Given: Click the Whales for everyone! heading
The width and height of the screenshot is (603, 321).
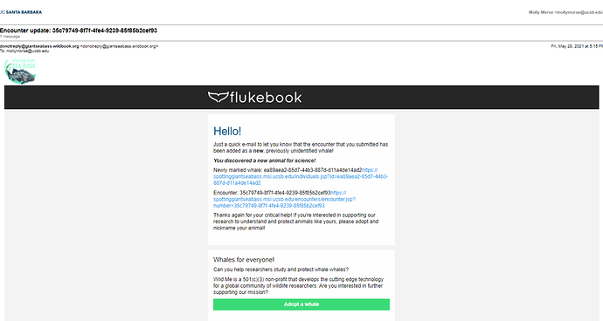Looking at the screenshot, I should click(244, 260).
